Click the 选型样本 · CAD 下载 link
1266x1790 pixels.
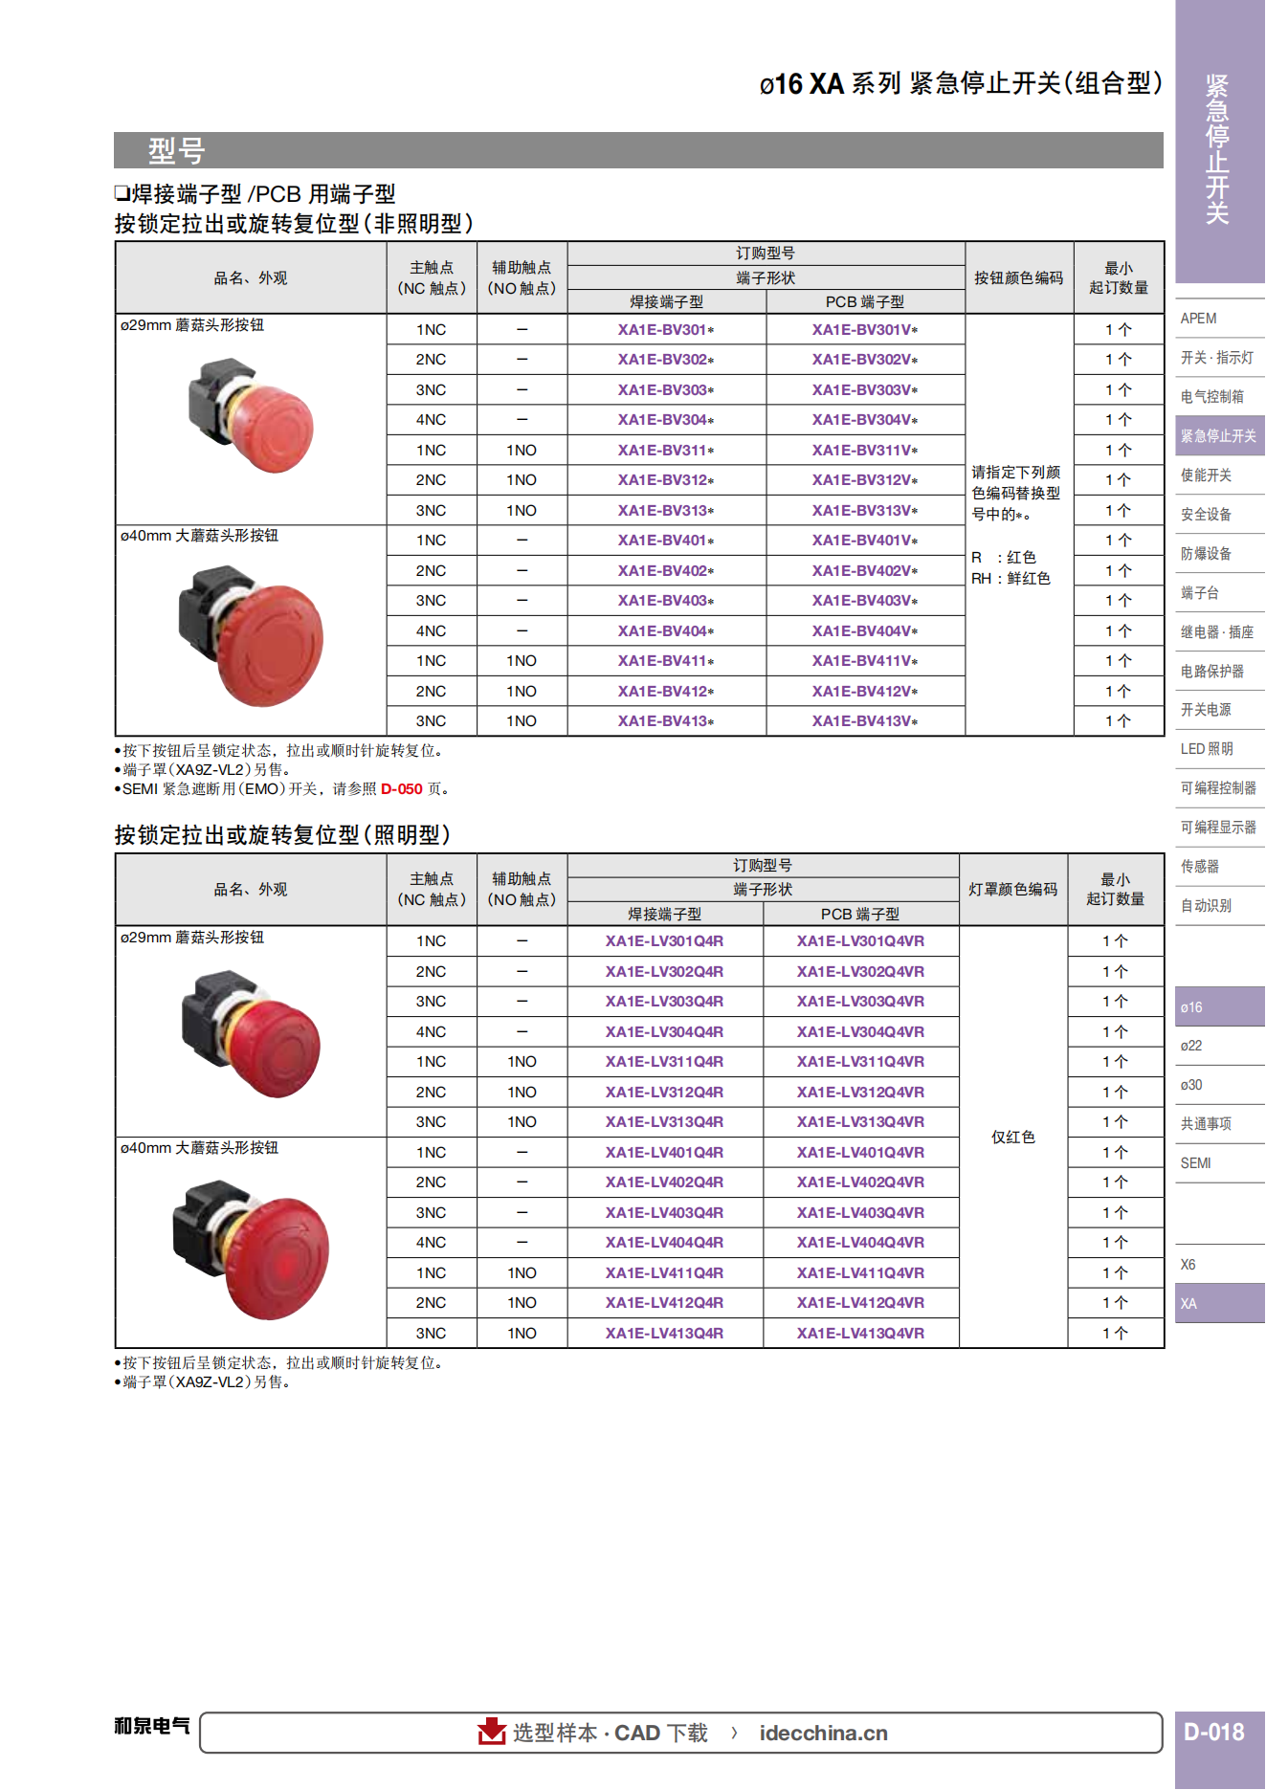(x=611, y=1733)
